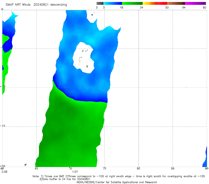Click the "70" longitude axis label
This screenshot has width=209, height=184.
pyautogui.click(x=70, y=168)
